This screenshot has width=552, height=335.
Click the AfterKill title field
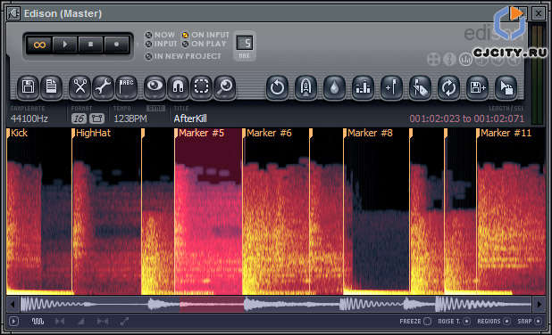tap(190, 118)
